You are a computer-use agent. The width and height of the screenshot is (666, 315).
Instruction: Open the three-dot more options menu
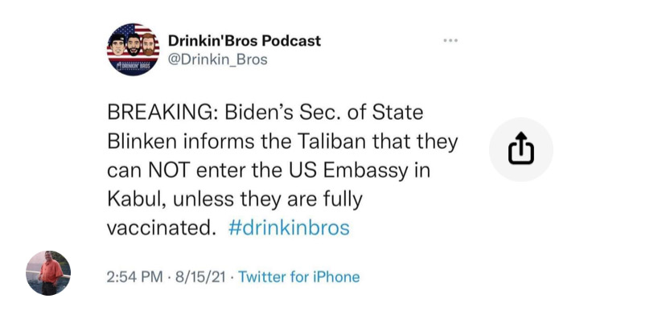(x=450, y=41)
